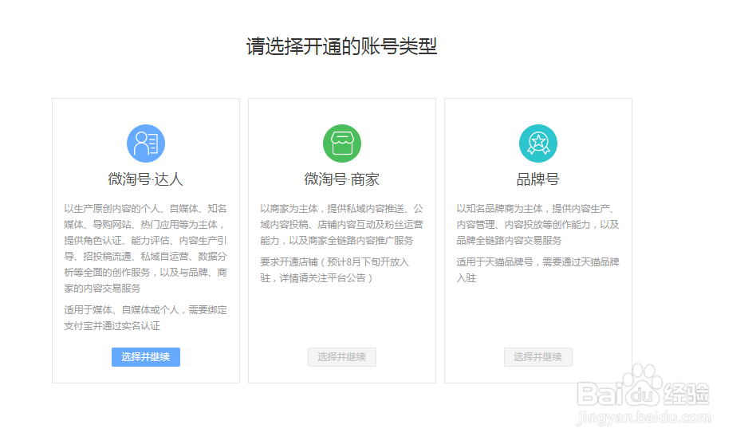
Task: Click the grey 选择并继续 button under 商家
Action: tap(342, 357)
